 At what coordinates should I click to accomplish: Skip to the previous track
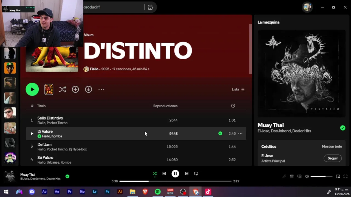tap(164, 173)
